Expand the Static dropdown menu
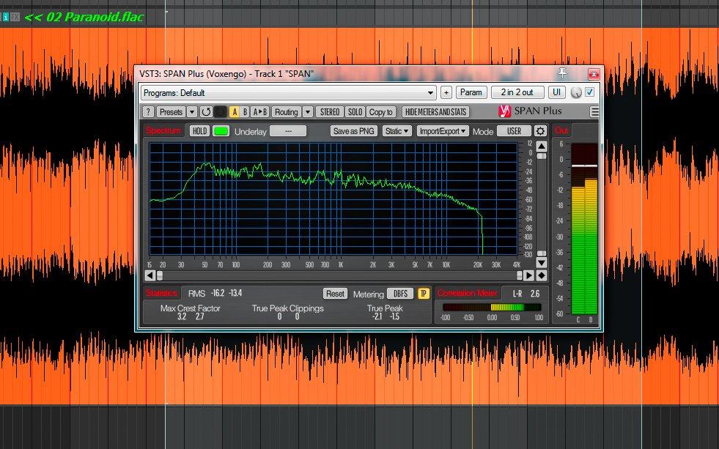The height and width of the screenshot is (449, 719). pos(397,131)
